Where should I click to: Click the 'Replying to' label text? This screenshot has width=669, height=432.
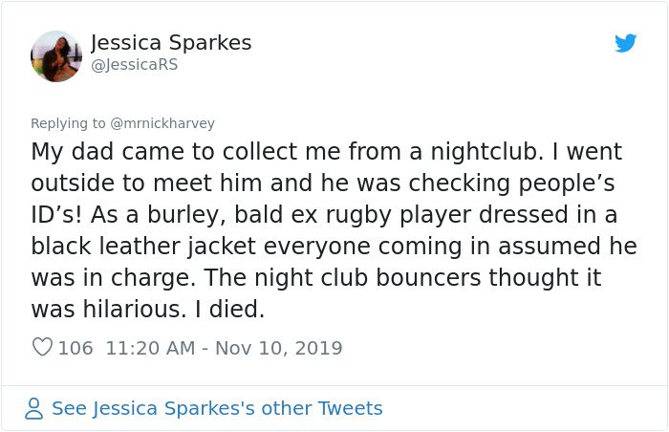(x=68, y=123)
